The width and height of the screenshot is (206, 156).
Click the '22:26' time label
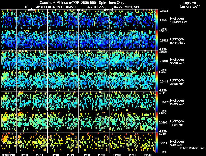pyautogui.click(x=86, y=155)
